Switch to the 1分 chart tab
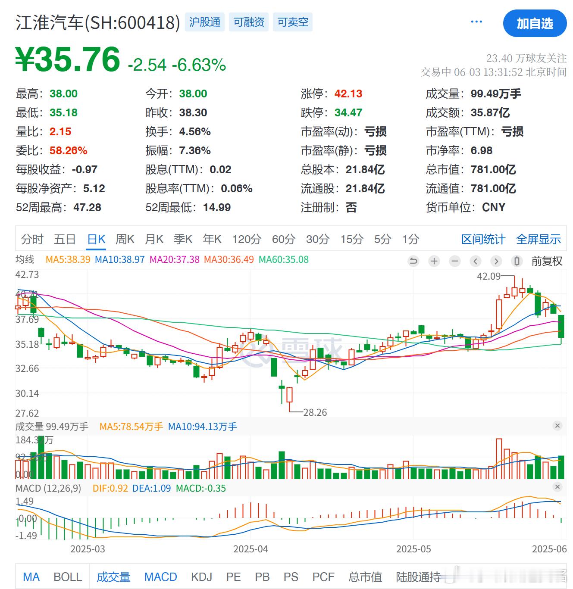Viewport: 573px width, 589px height. [x=410, y=239]
